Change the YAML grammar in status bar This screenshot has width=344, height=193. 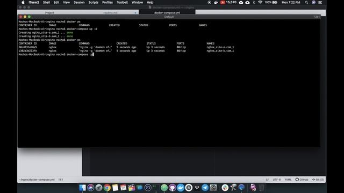(288, 180)
